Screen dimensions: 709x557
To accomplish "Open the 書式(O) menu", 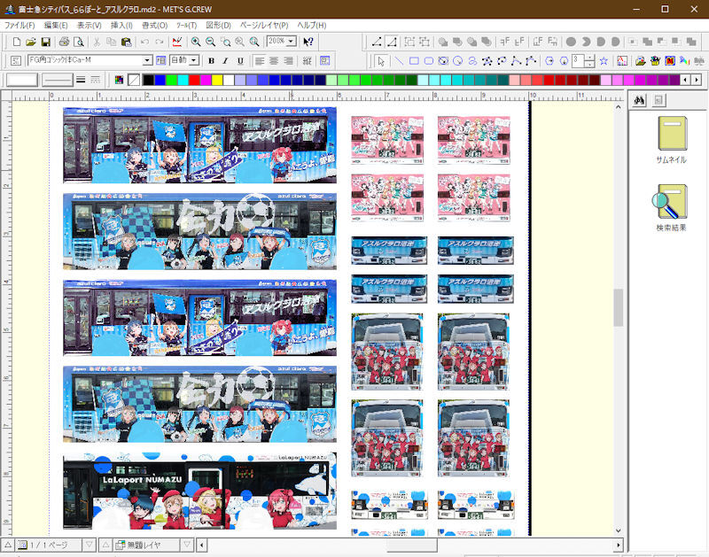I will [x=154, y=26].
